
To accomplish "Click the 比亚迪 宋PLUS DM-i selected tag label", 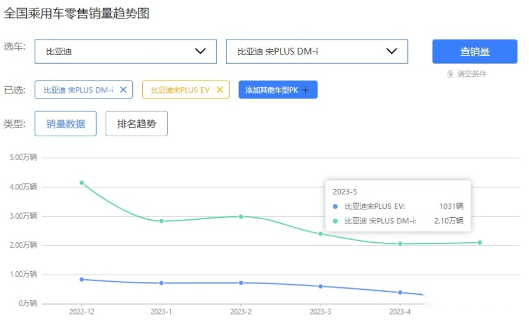I will click(78, 90).
